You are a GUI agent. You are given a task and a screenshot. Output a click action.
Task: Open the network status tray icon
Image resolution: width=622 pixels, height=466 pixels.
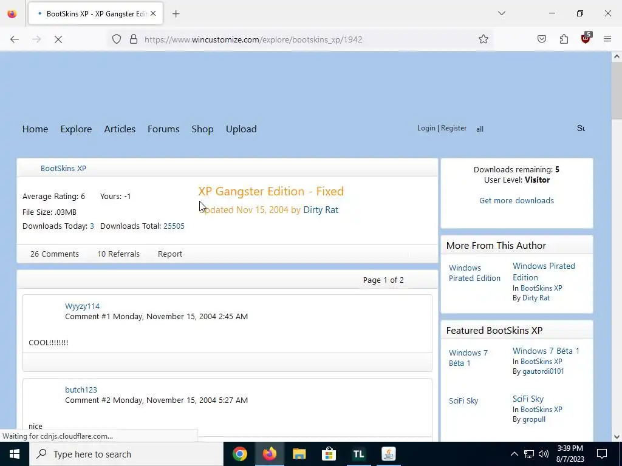click(529, 454)
